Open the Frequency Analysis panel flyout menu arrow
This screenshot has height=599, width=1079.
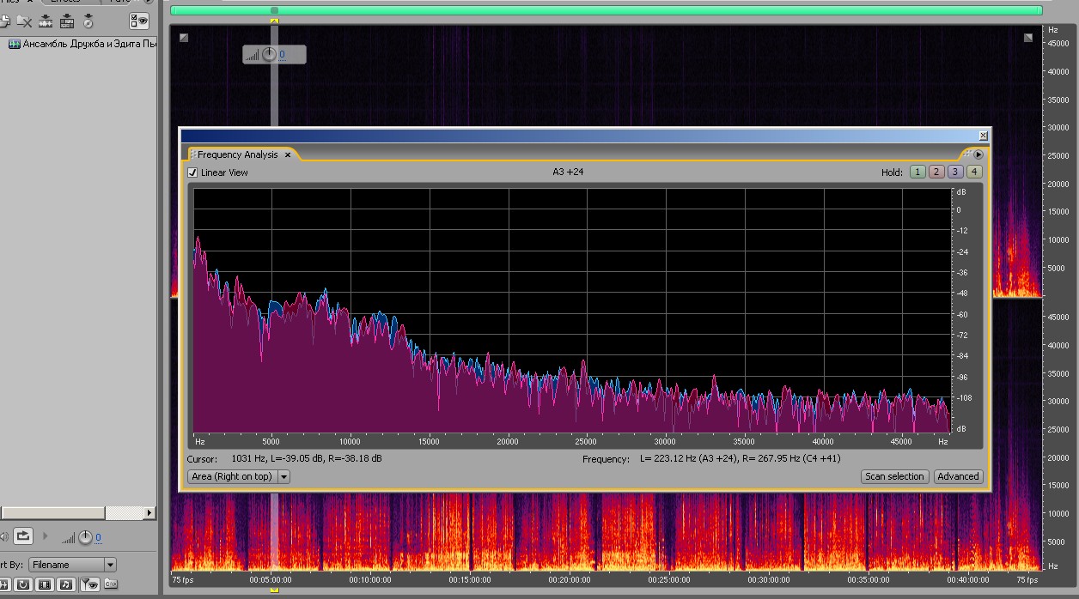pyautogui.click(x=978, y=154)
